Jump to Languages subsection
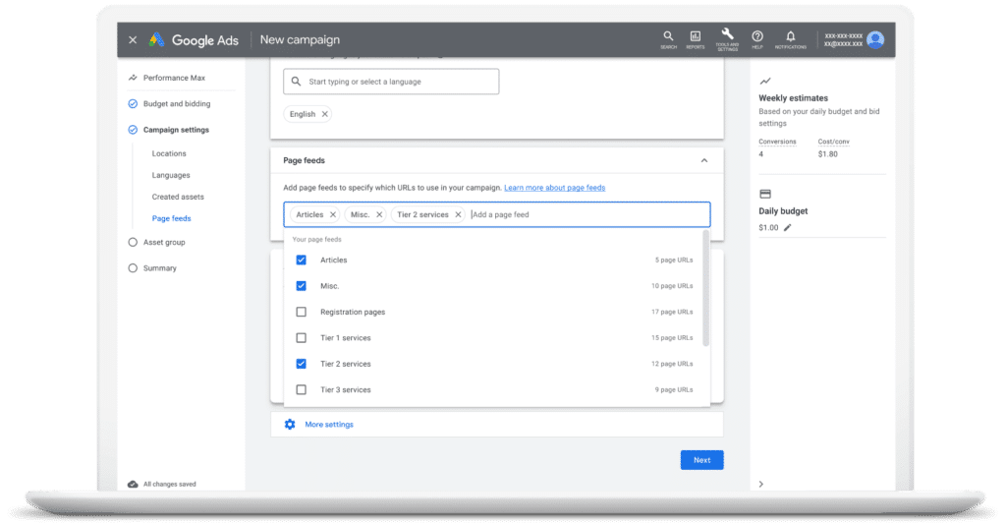The image size is (1006, 524). click(171, 175)
